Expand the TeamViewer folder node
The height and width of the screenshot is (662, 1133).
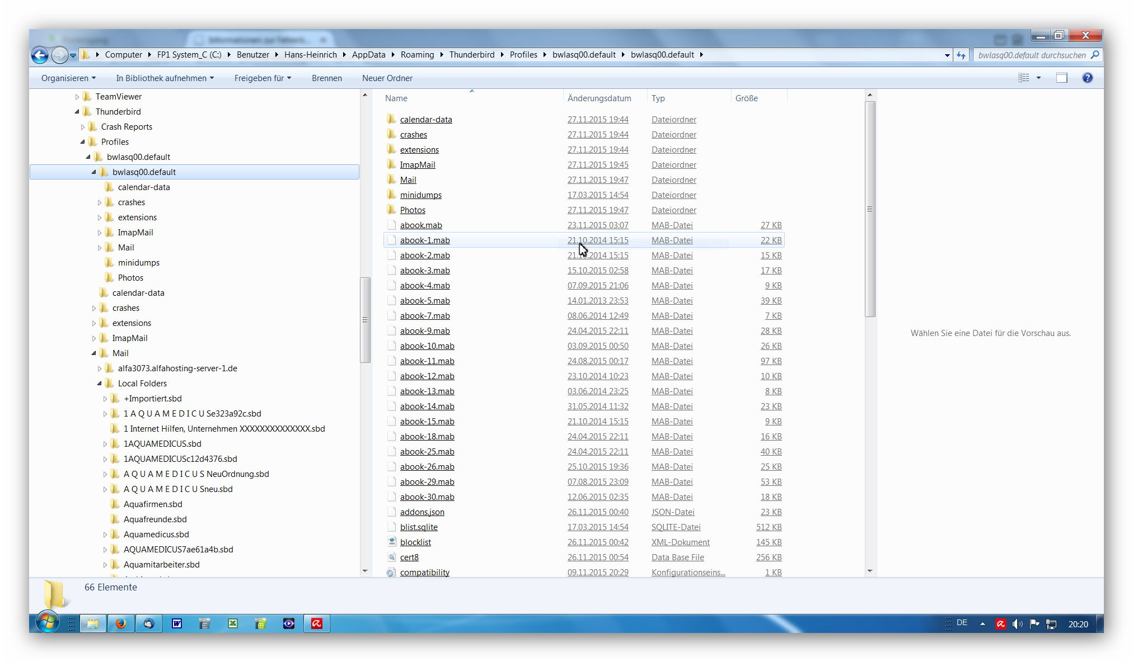coord(77,97)
